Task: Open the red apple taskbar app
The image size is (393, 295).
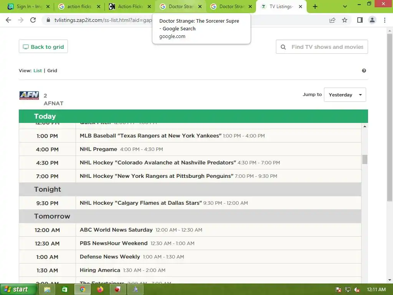Action: pos(117,290)
